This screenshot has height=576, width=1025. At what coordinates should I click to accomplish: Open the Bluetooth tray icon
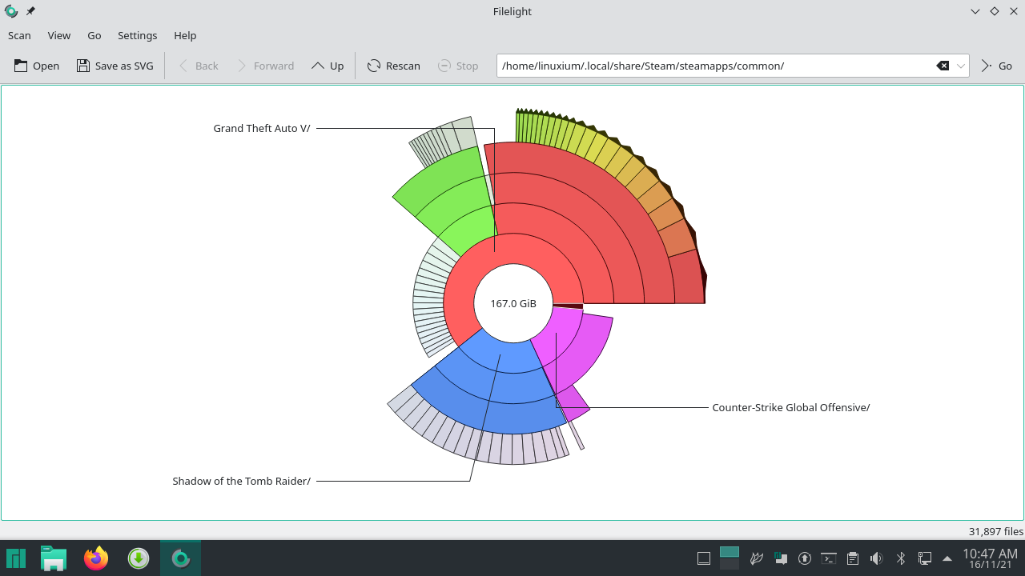click(901, 558)
